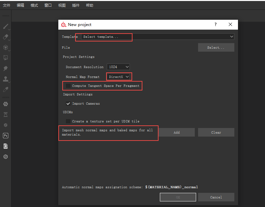This screenshot has width=265, height=207.
Task: Click the Cancel button
Action: [x=216, y=197]
